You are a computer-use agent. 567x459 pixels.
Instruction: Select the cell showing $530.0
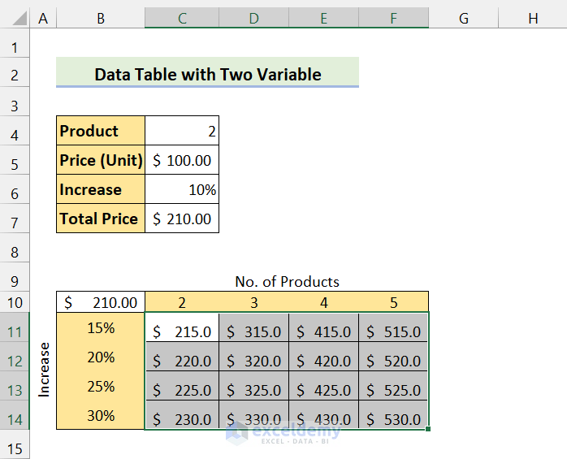click(x=393, y=419)
